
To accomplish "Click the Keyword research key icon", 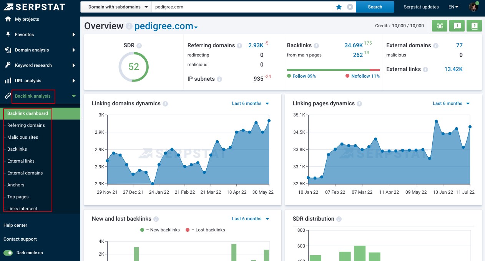I will coord(8,65).
